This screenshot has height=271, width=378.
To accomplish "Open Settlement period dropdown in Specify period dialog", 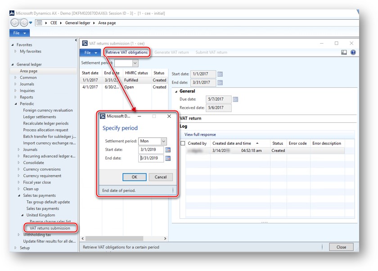I will (163, 141).
